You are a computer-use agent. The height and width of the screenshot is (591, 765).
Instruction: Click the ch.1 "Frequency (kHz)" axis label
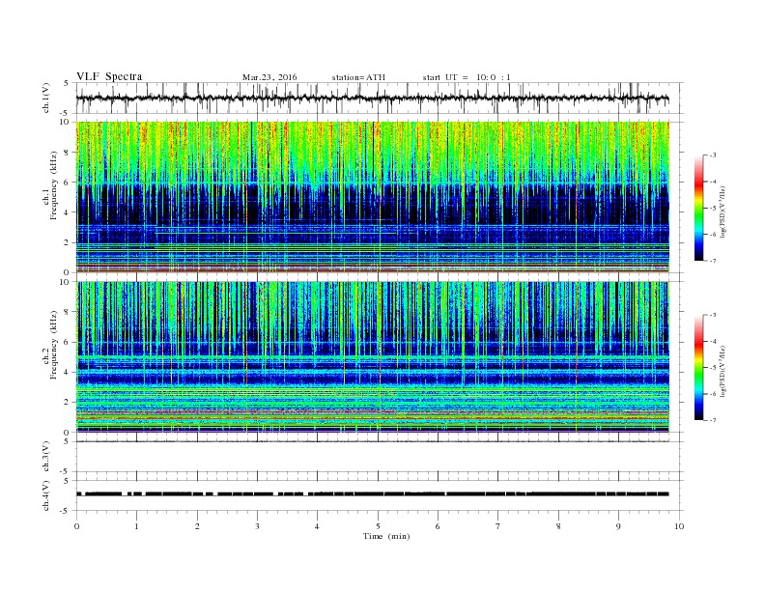pos(53,185)
